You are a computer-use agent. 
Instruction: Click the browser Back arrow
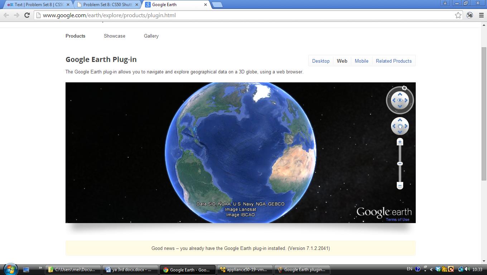tap(6, 15)
